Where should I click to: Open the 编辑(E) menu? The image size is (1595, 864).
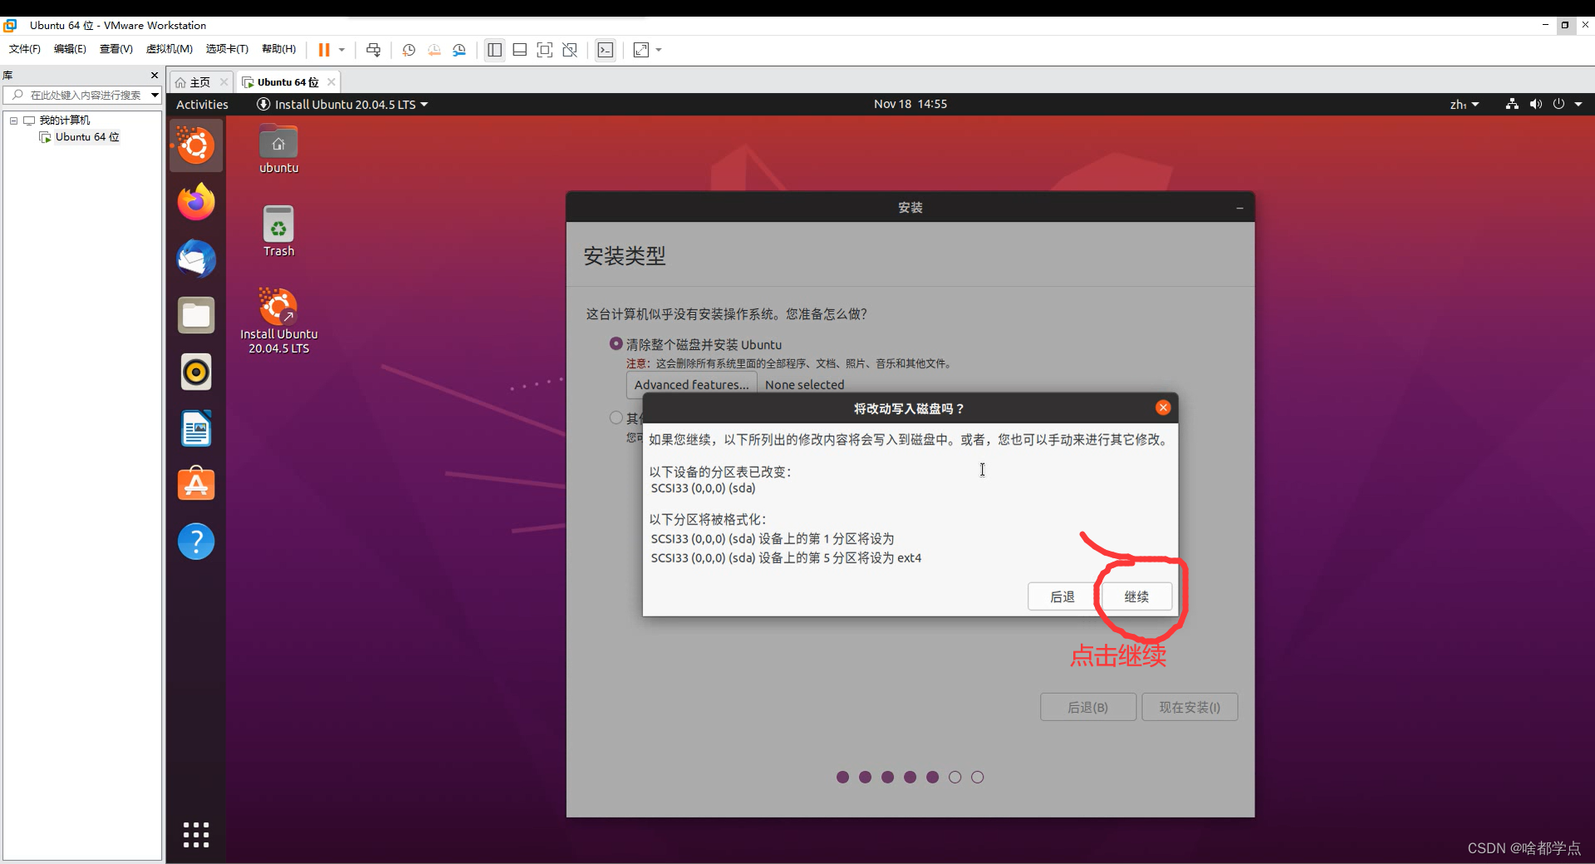[70, 49]
